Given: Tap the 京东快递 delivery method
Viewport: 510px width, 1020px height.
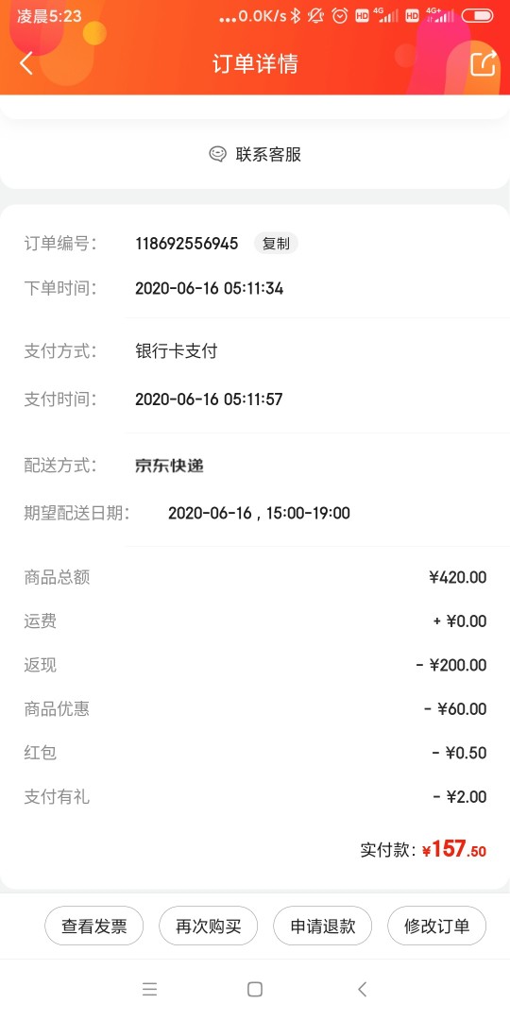Looking at the screenshot, I should (x=169, y=466).
